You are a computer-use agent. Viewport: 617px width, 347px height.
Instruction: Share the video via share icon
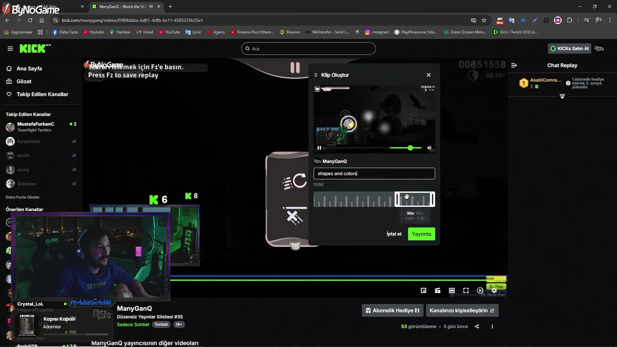point(477,326)
